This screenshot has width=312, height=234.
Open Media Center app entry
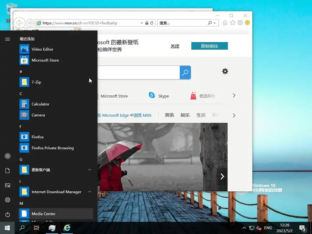click(x=56, y=214)
